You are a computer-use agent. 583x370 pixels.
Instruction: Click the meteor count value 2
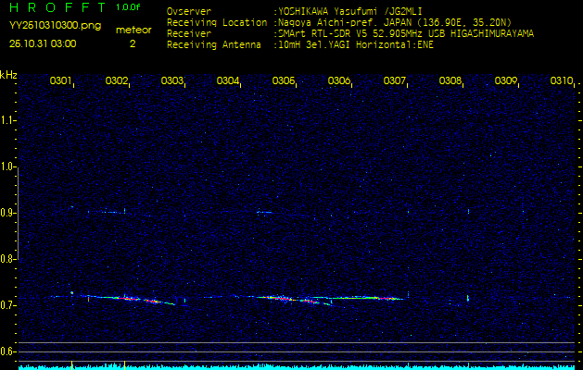pyautogui.click(x=132, y=43)
